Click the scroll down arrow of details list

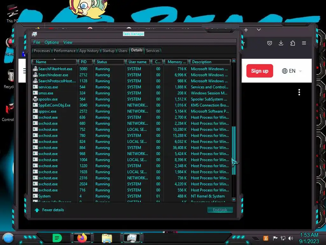(234, 200)
